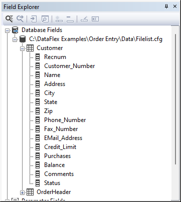Pin the Field Explorer panel

(166, 6)
